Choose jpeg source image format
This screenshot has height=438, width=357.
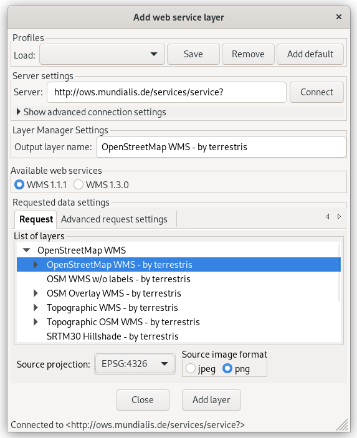191,368
